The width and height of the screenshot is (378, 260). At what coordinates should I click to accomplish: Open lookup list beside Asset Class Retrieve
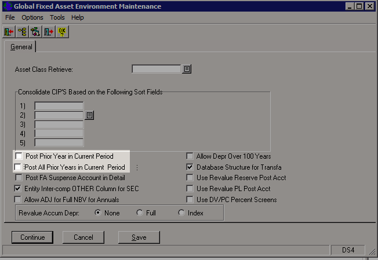(187, 69)
